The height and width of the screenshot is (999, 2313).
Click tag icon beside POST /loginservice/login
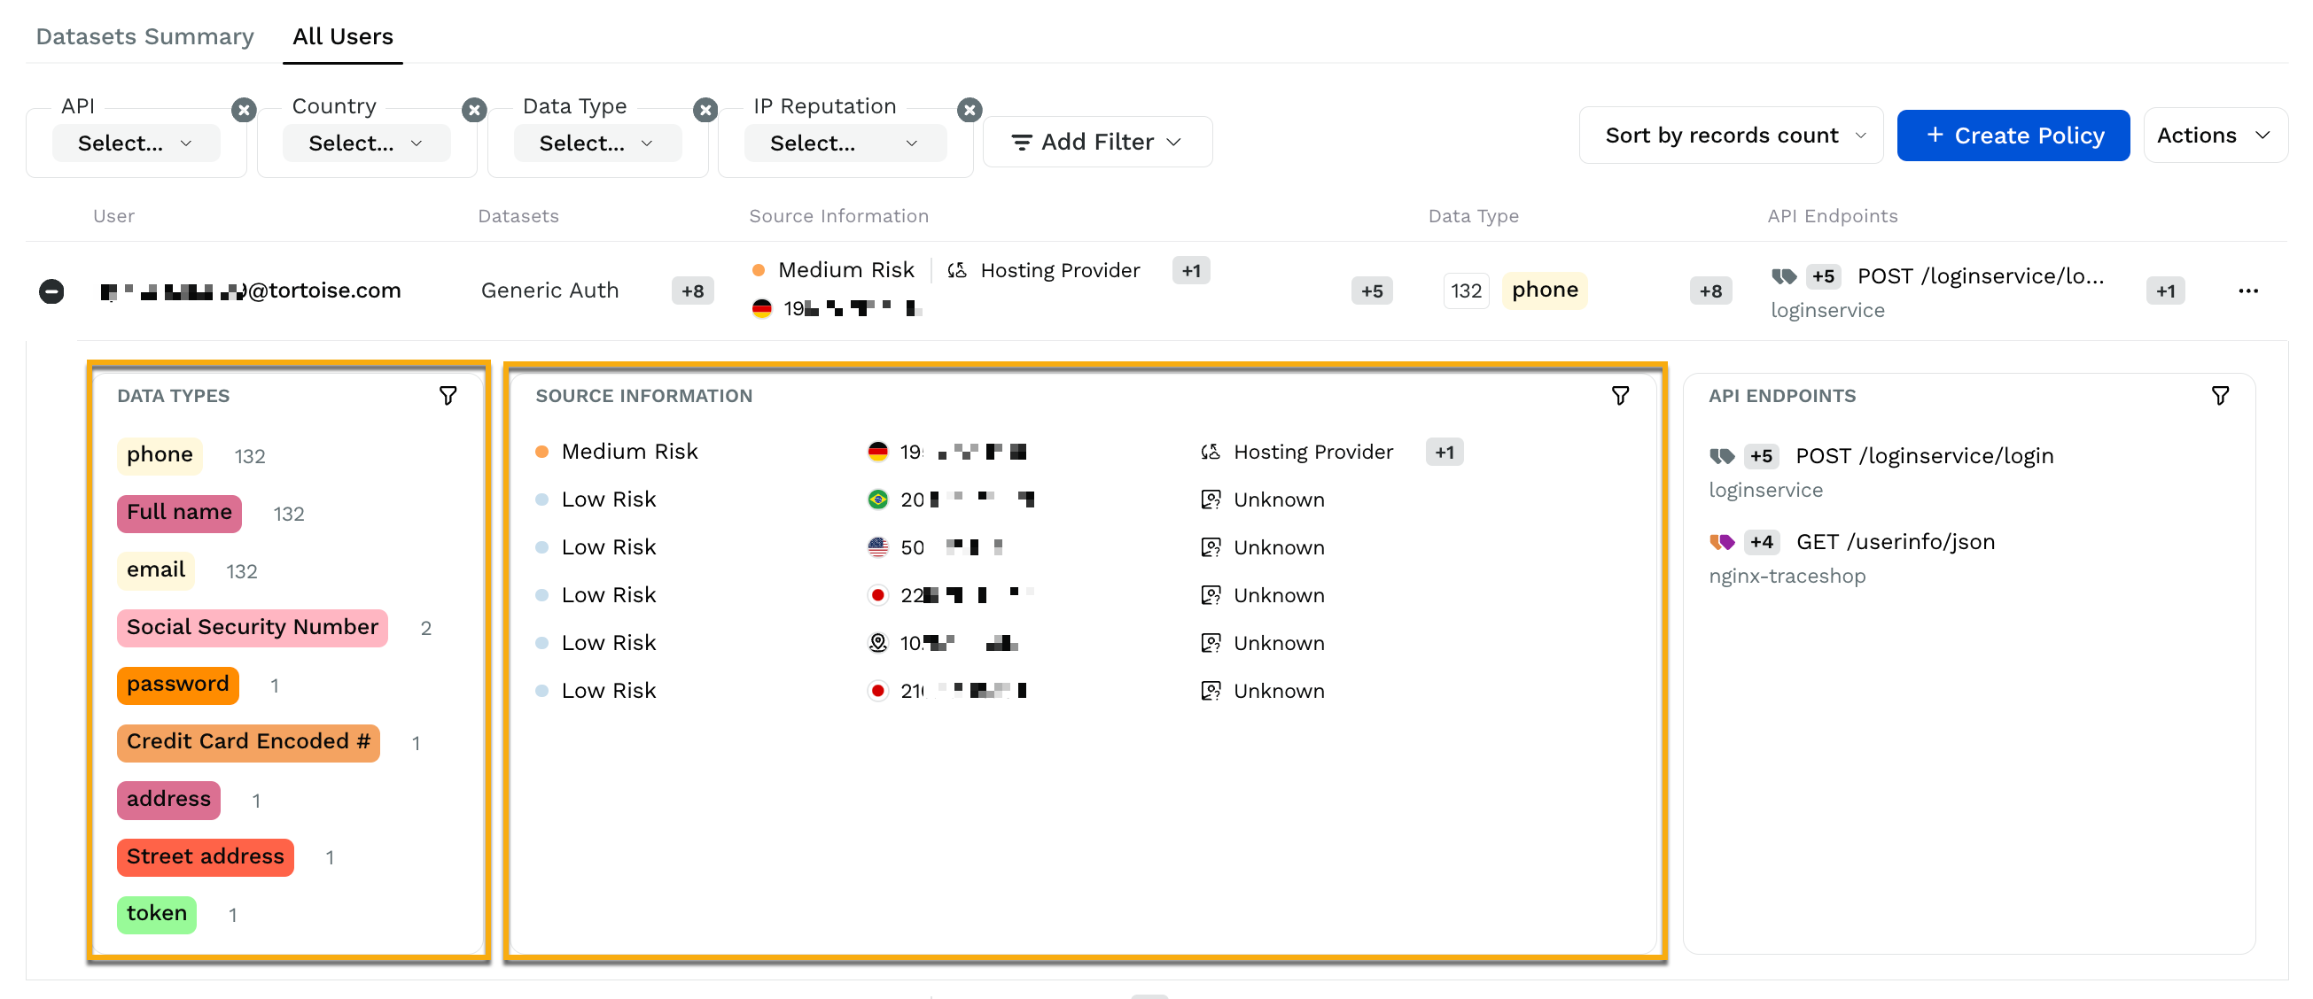(1721, 456)
